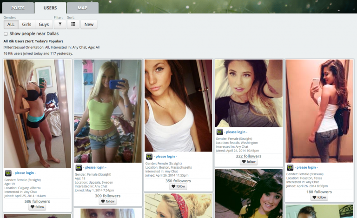Click Kik icon on Boston, Massachusetts card

point(149,157)
